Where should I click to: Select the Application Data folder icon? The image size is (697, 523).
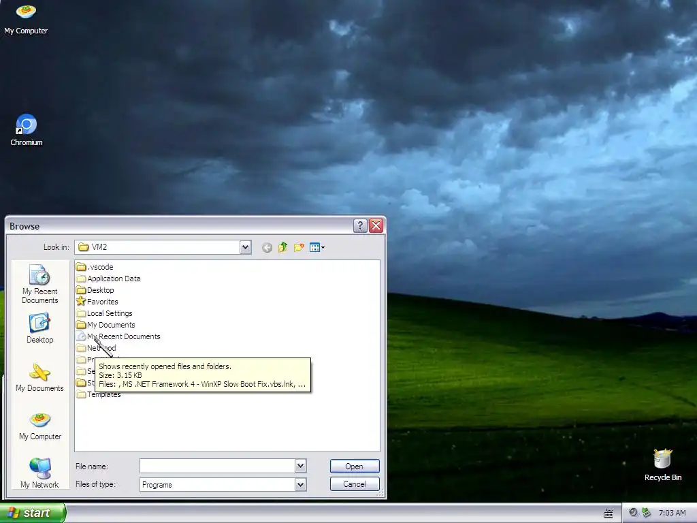[x=81, y=279]
